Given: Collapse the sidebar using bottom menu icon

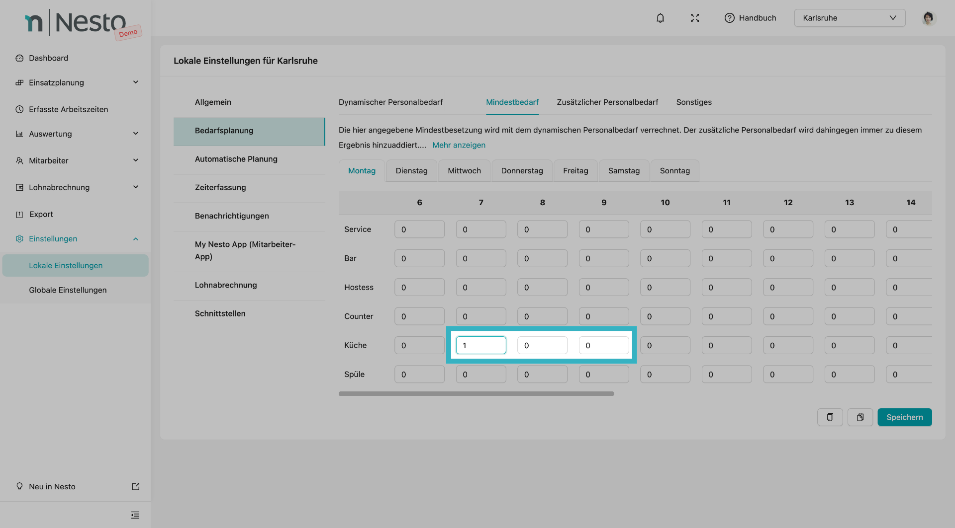Looking at the screenshot, I should (x=135, y=515).
